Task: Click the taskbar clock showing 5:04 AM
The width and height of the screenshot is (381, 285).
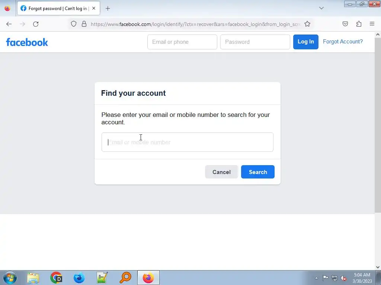Action: pyautogui.click(x=362, y=278)
